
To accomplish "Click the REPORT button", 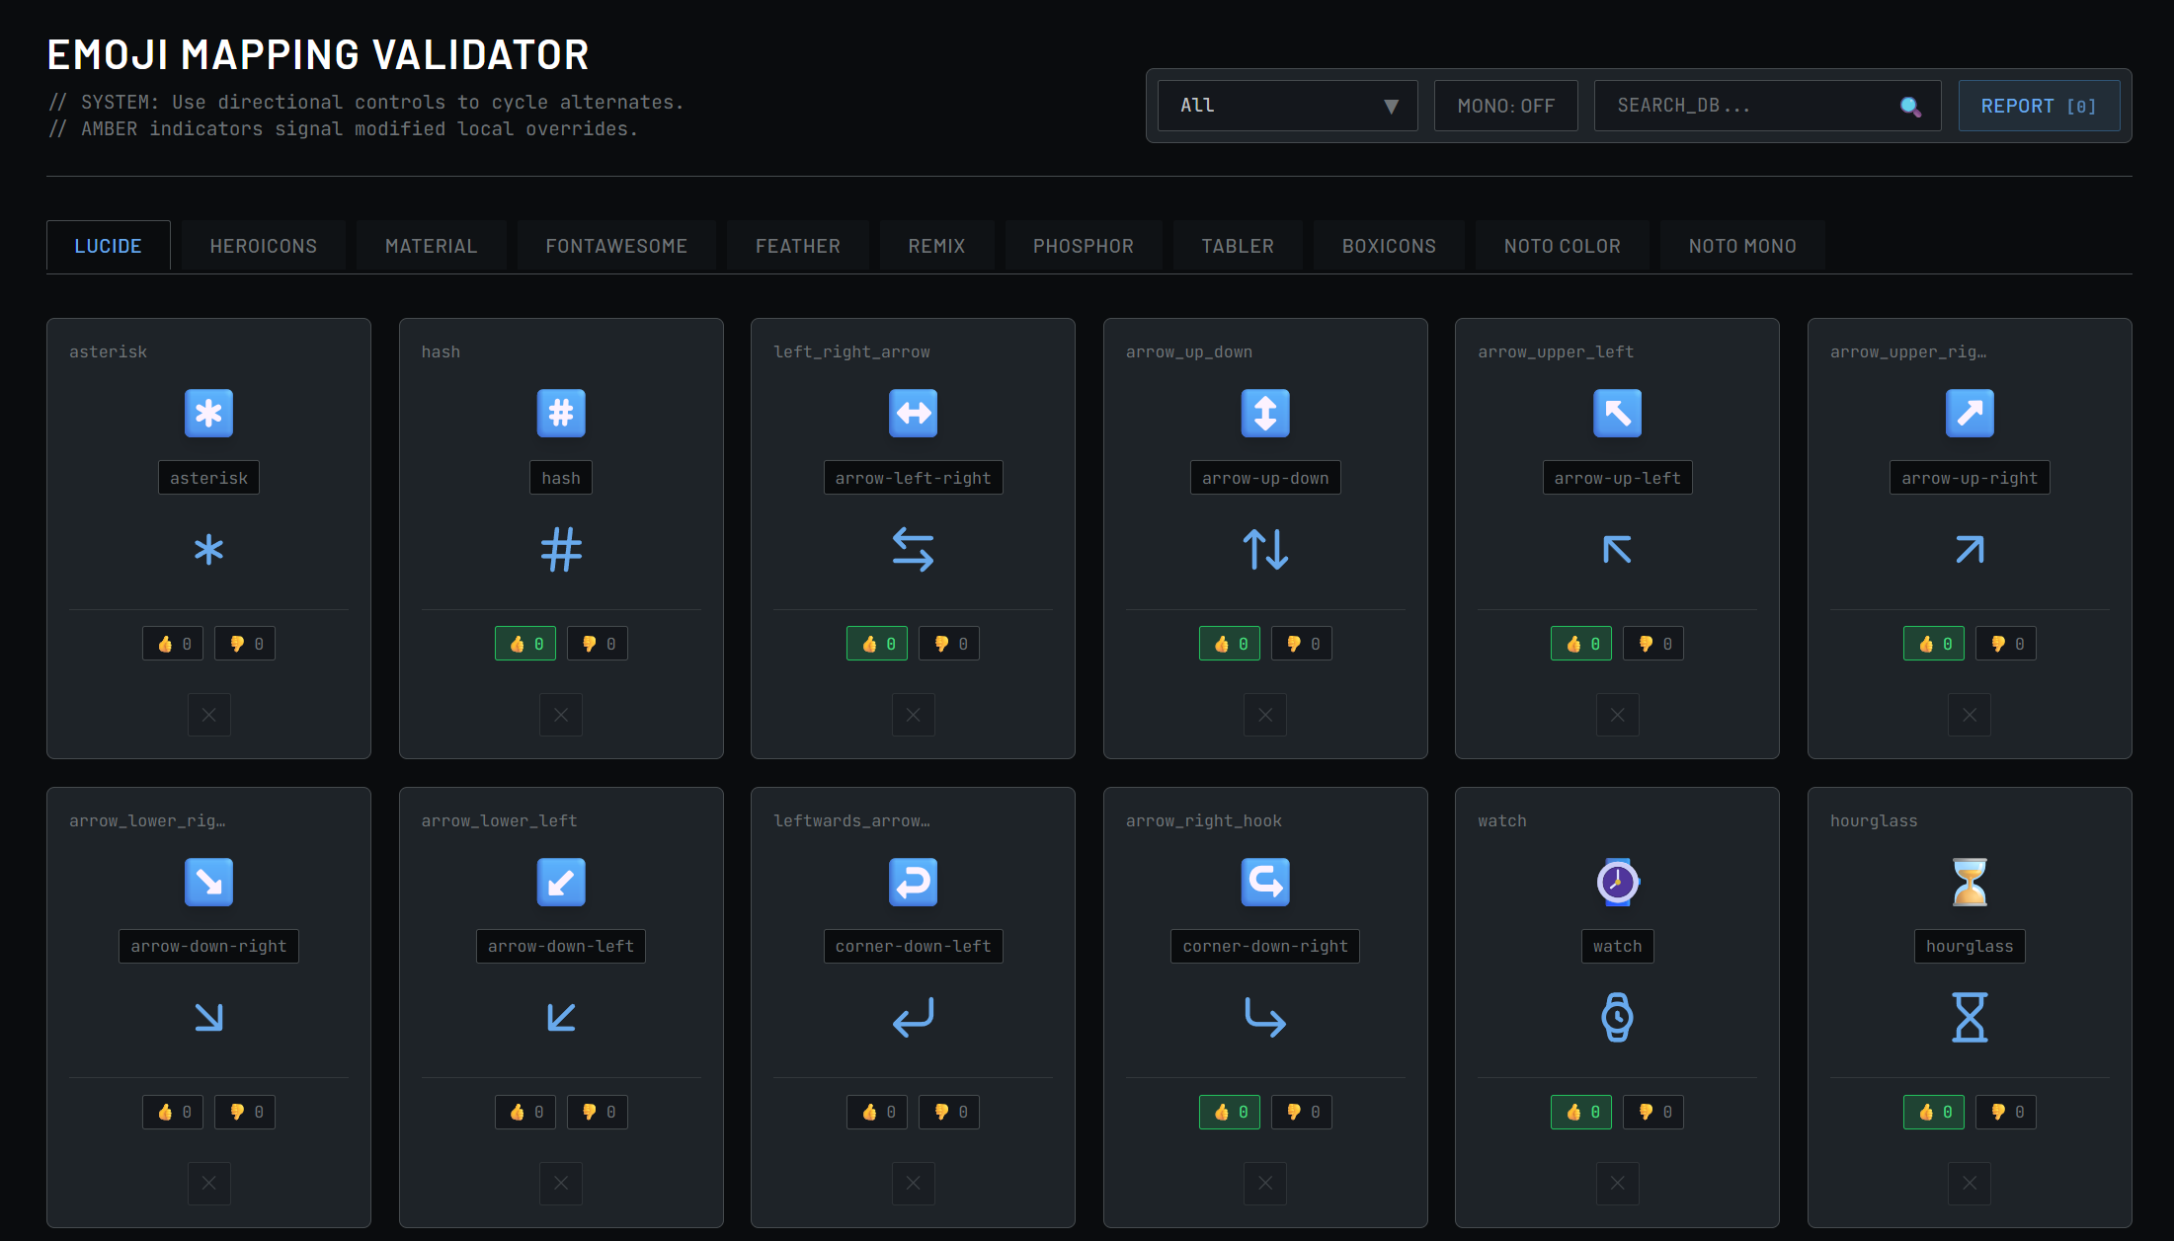I will [x=2039, y=105].
